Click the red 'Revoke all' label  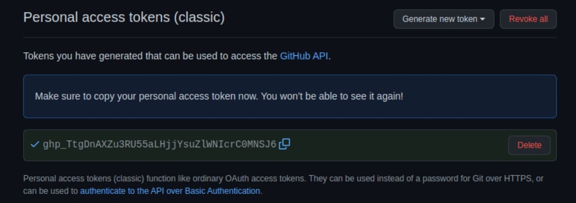[528, 19]
